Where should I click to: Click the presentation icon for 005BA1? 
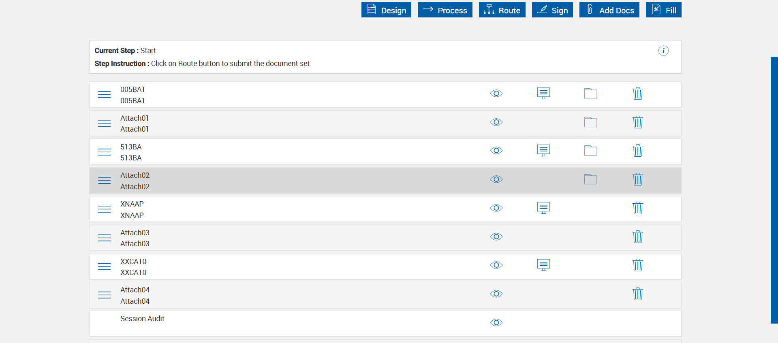[543, 94]
